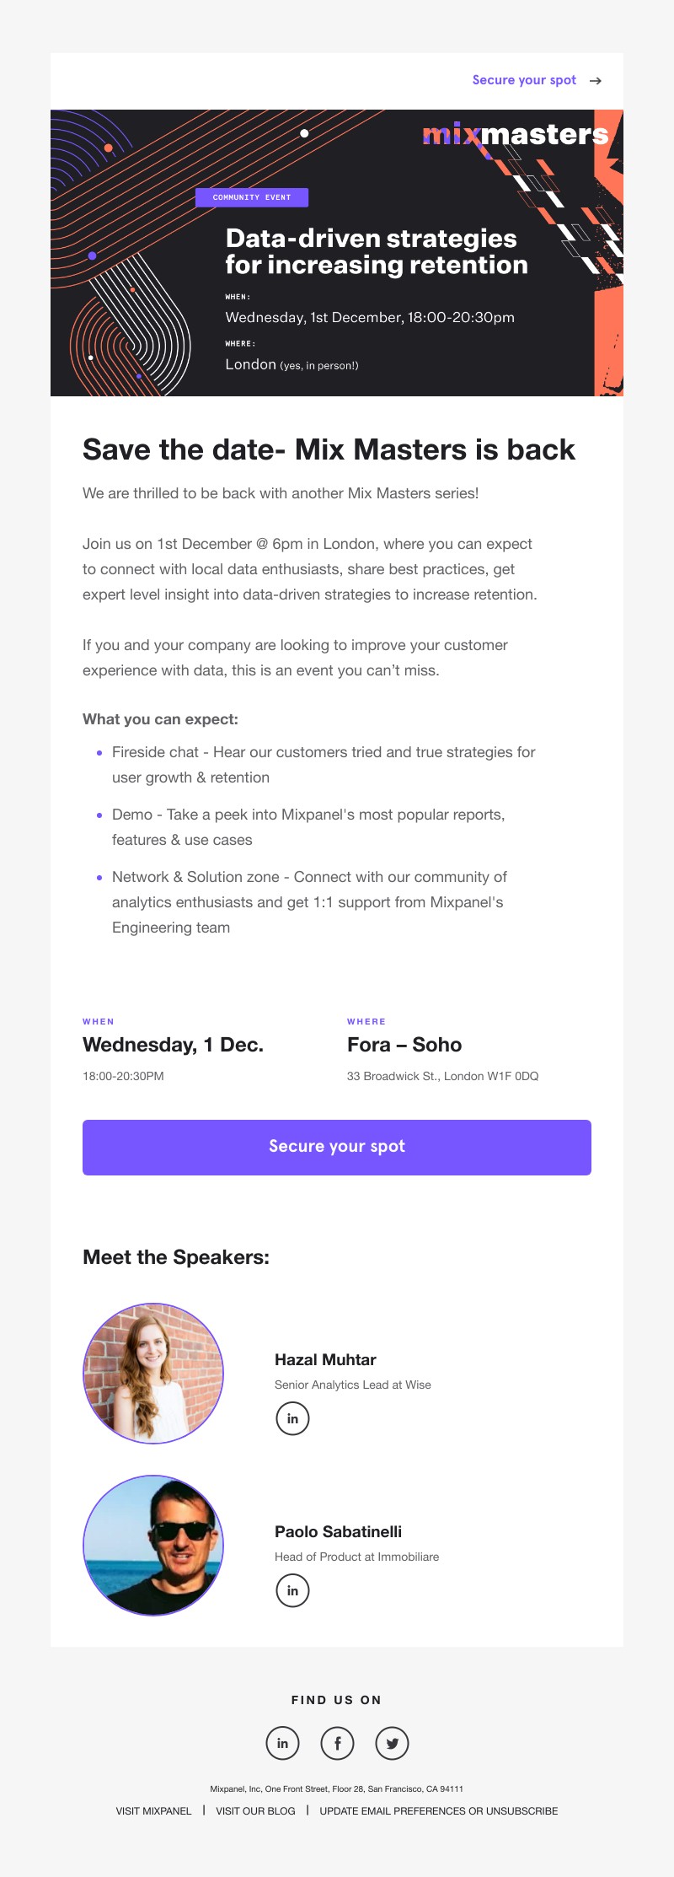
Task: Click the large purple Secure your spot button
Action: click(x=337, y=1147)
